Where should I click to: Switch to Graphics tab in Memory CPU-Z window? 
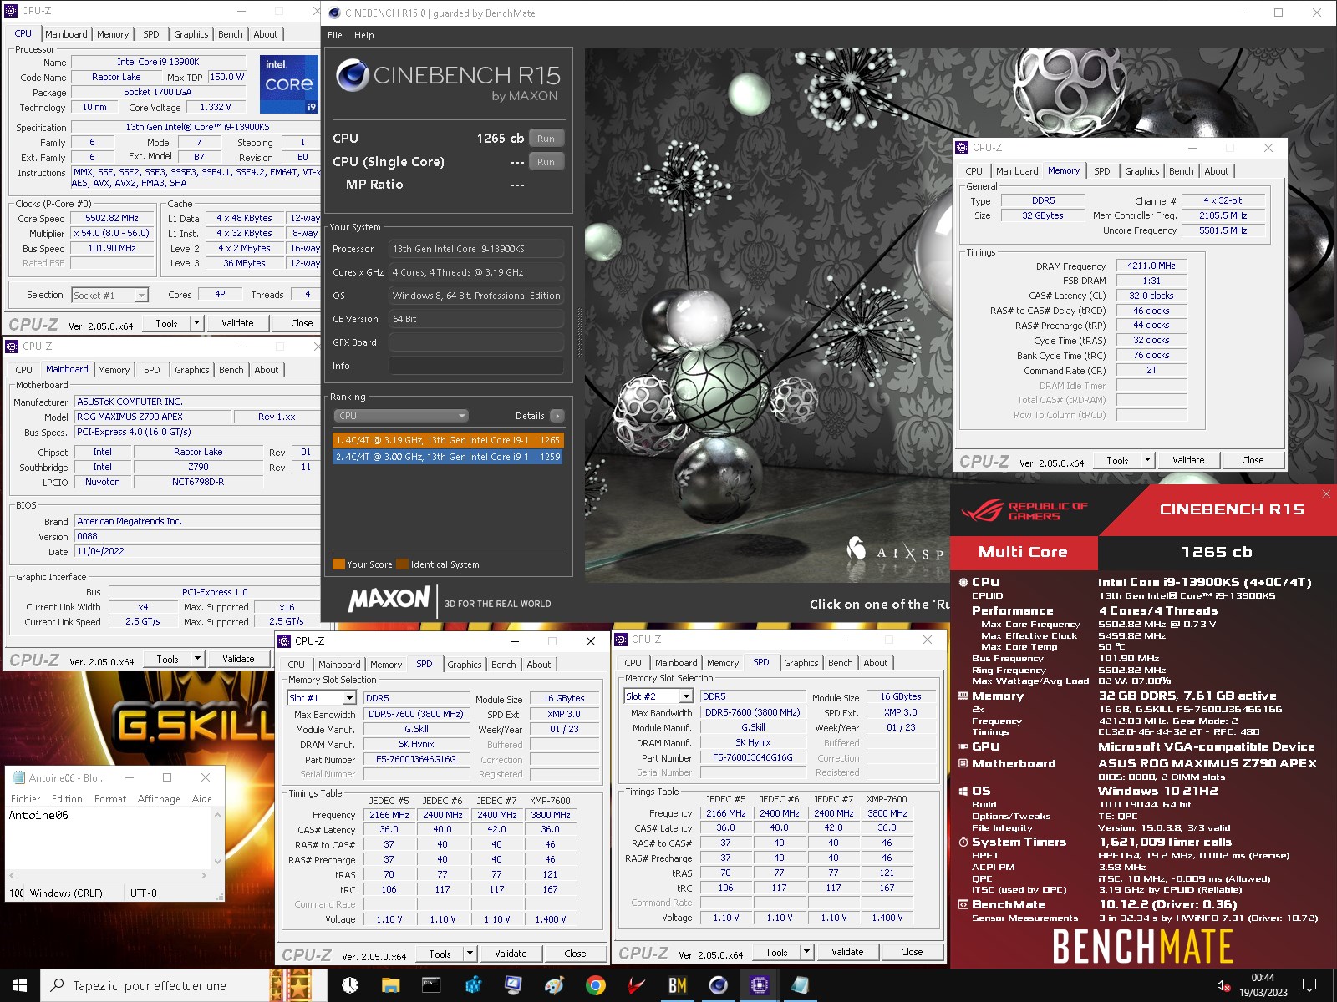click(1141, 171)
